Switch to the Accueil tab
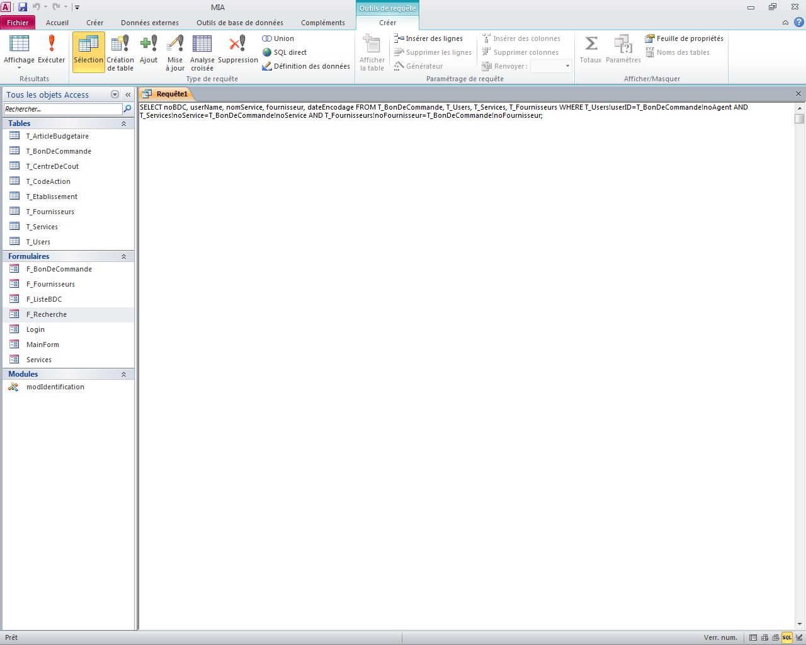The height and width of the screenshot is (645, 806). 57,22
